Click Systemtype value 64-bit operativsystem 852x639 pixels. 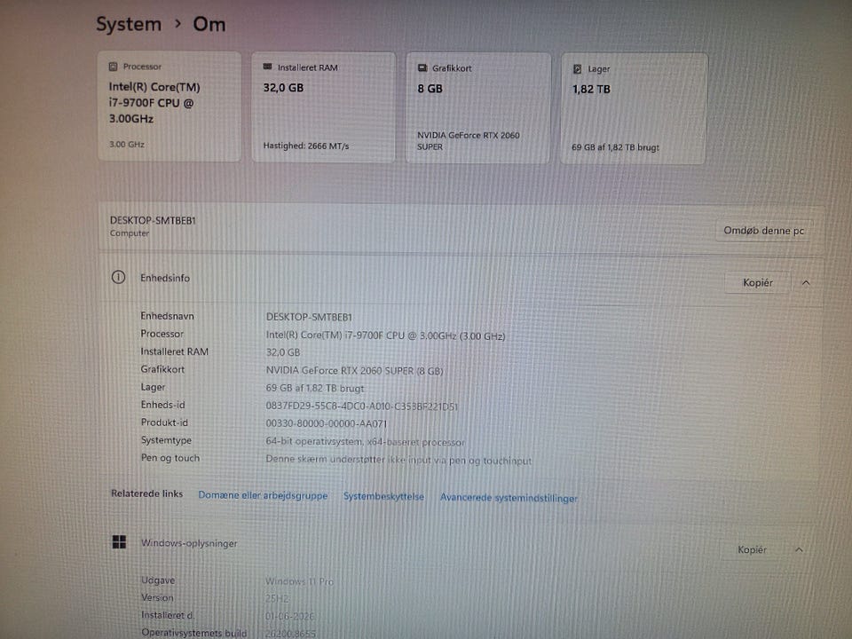point(365,442)
